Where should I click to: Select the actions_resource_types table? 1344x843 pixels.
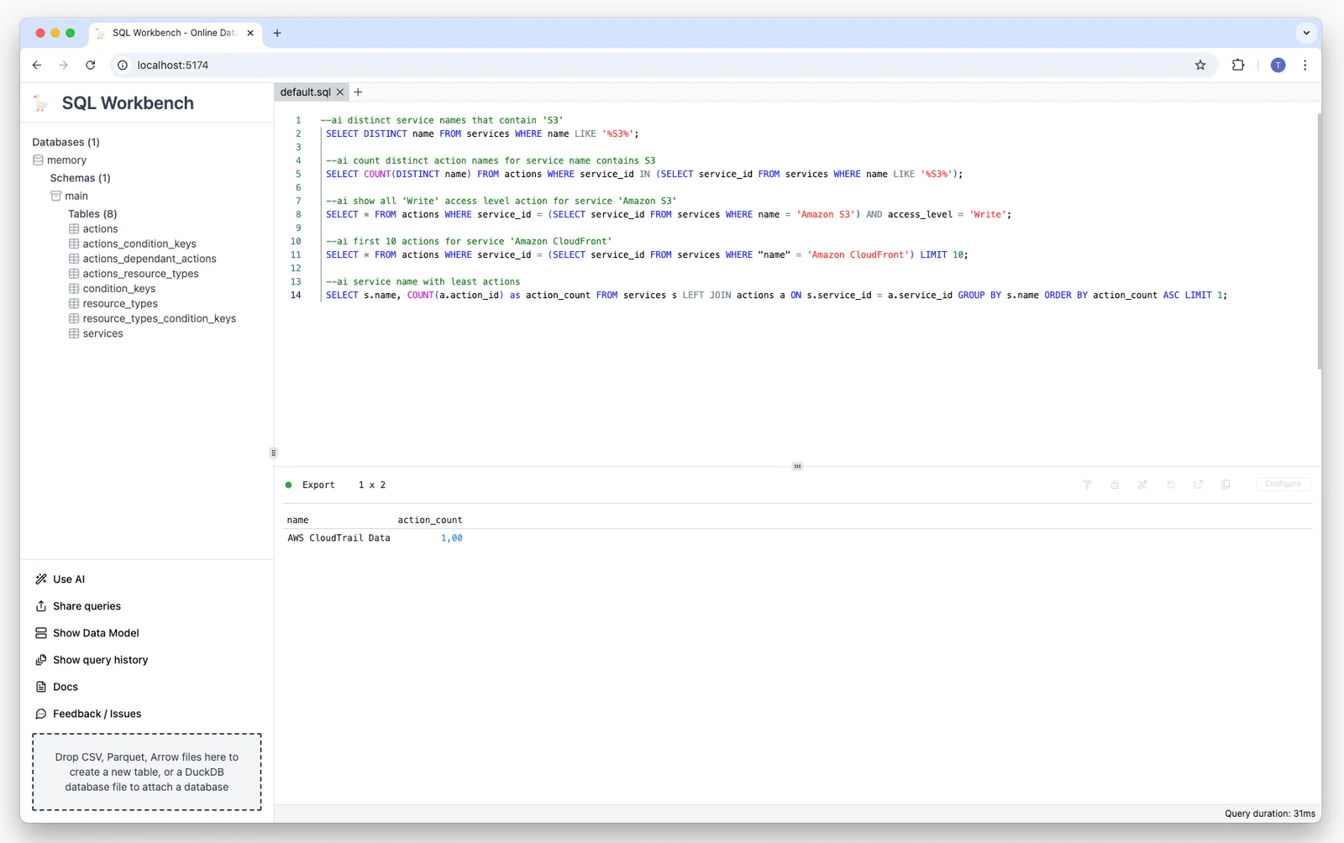[140, 274]
